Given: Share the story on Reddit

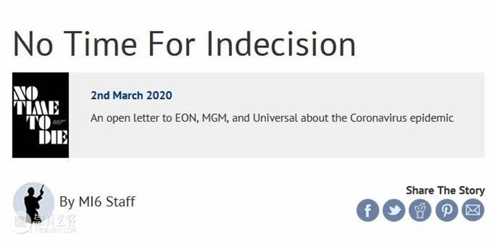Looking at the screenshot, I should coord(420,210).
